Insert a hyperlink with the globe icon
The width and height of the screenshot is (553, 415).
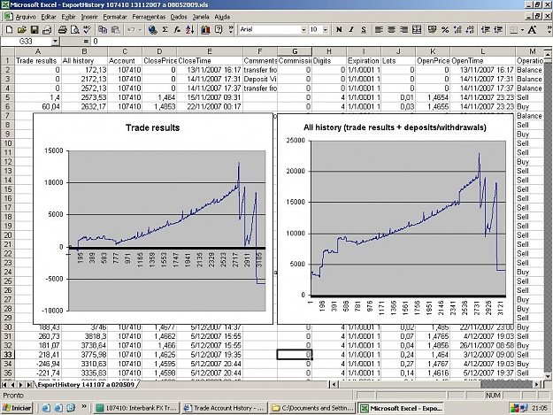(x=153, y=30)
